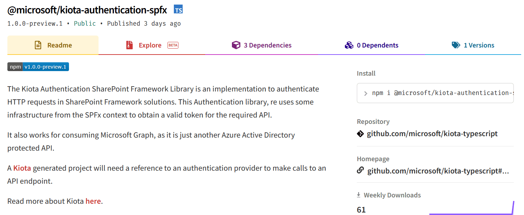Click the Dependents stacked cubes icon
524x215 pixels.
(349, 45)
